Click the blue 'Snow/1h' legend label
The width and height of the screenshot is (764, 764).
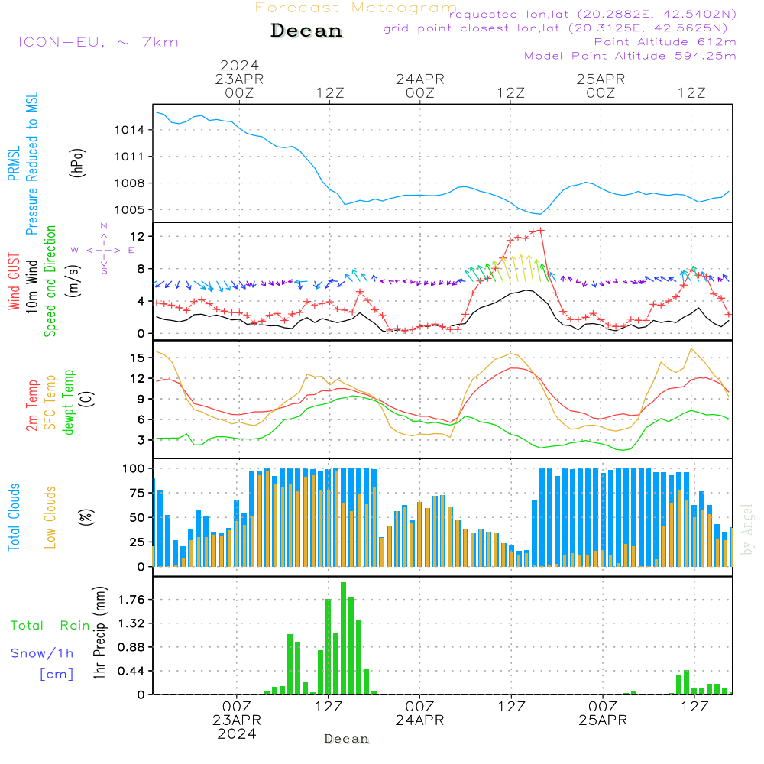click(x=42, y=653)
